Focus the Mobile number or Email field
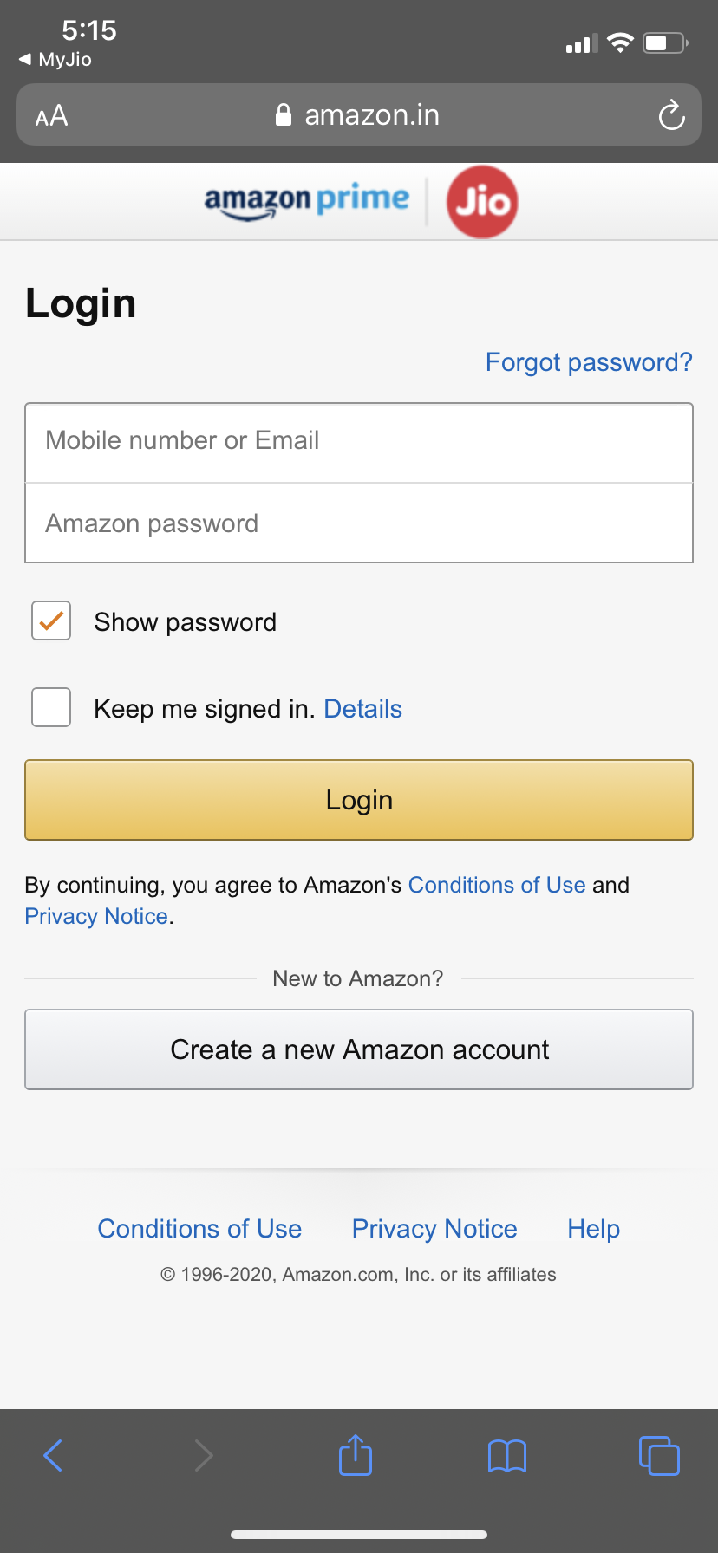Image resolution: width=718 pixels, height=1553 pixels. [x=359, y=442]
